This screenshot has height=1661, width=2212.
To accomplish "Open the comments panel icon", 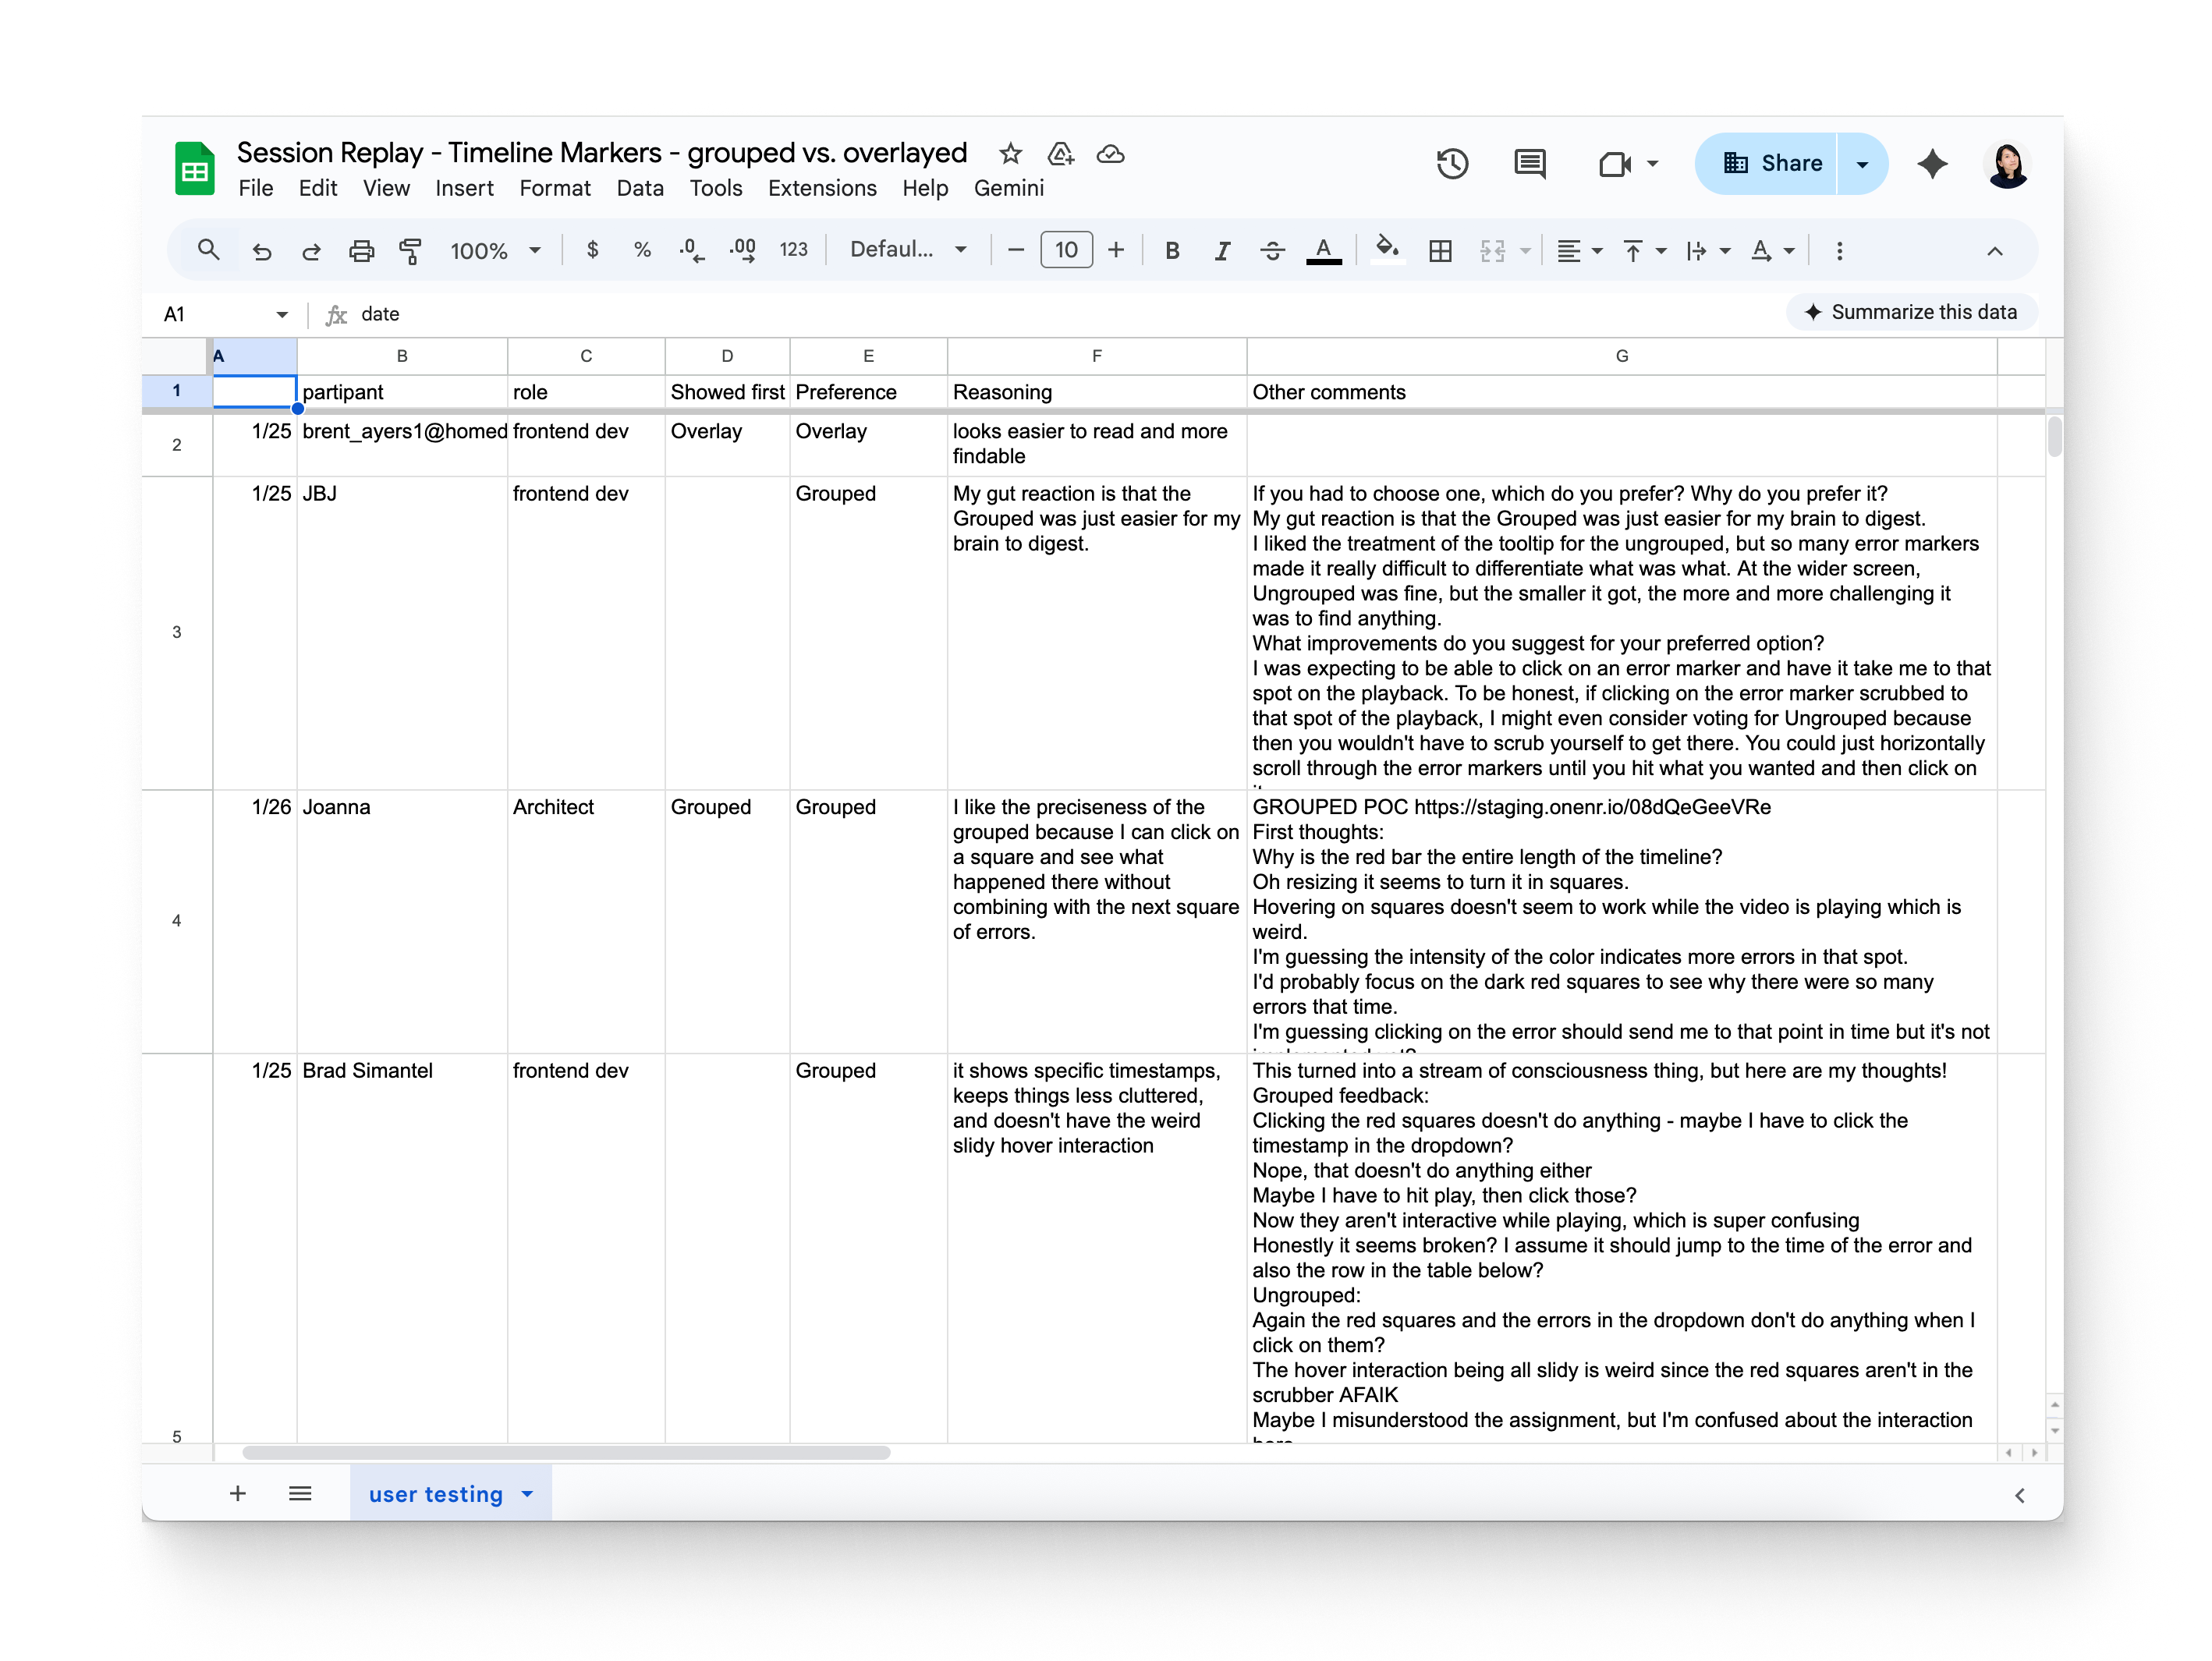I will (1529, 163).
